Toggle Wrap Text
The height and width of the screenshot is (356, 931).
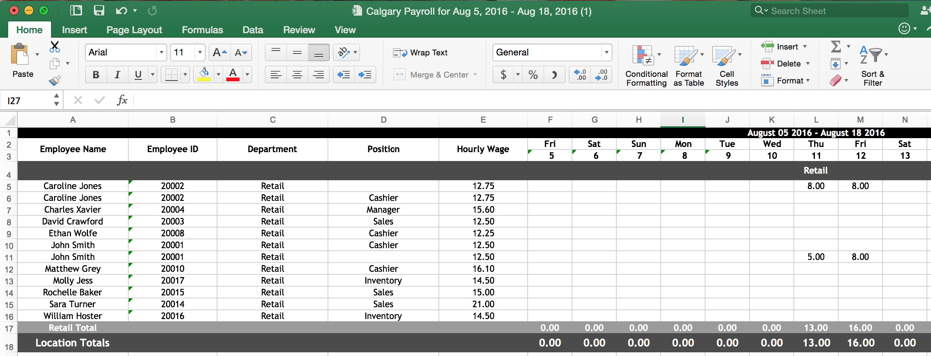pyautogui.click(x=420, y=53)
